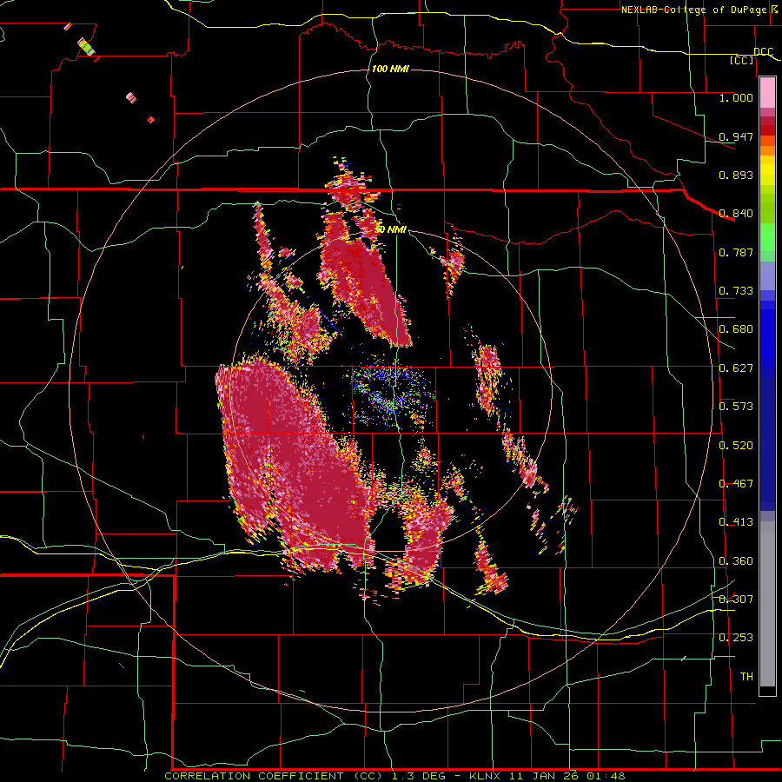Click the 100 NMI range ring label
Viewport: 782px width, 782px height.
[390, 69]
